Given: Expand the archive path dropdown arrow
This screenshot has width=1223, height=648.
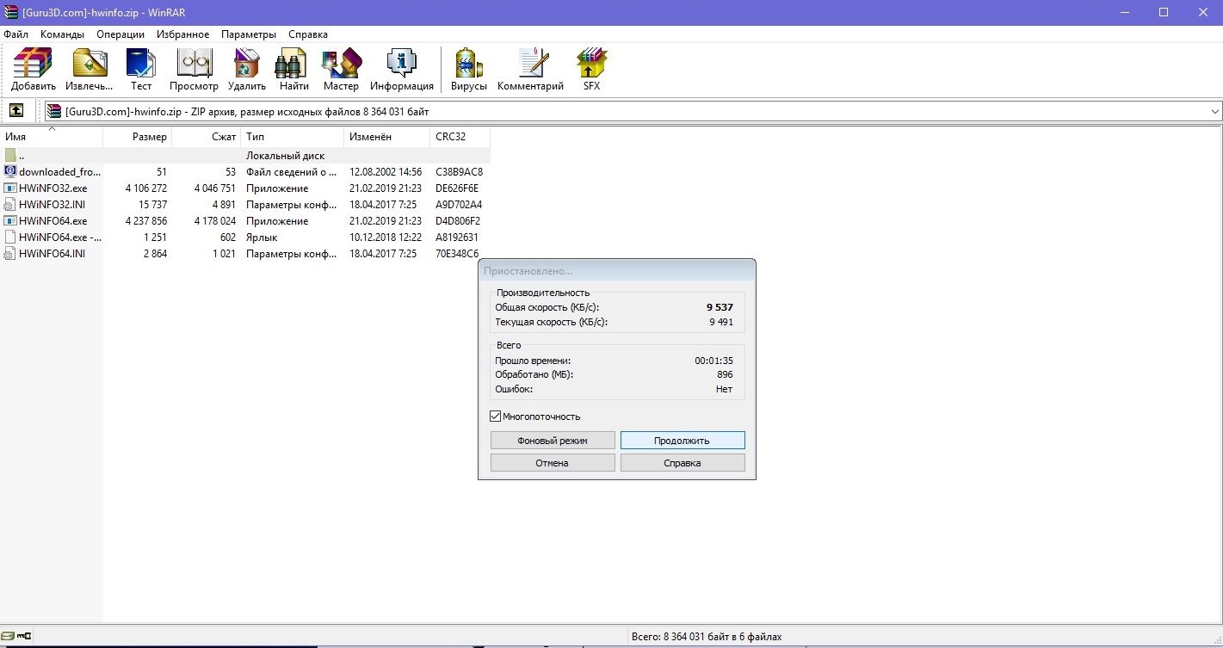Looking at the screenshot, I should 1214,111.
